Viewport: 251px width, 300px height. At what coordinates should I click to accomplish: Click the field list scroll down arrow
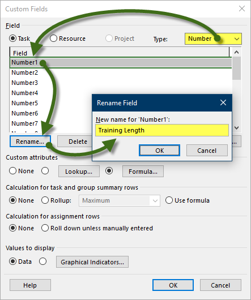coord(236,127)
